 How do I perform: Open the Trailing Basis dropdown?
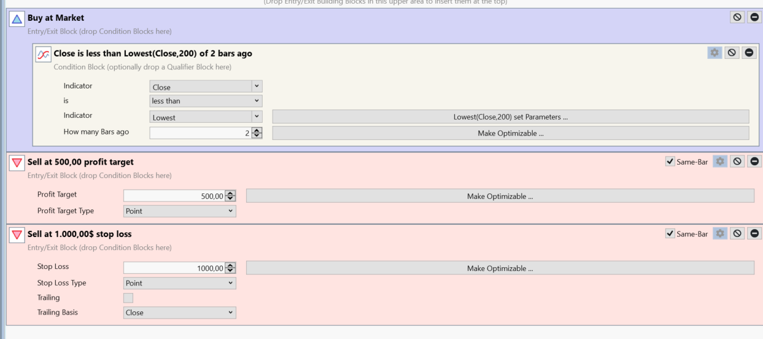point(180,313)
